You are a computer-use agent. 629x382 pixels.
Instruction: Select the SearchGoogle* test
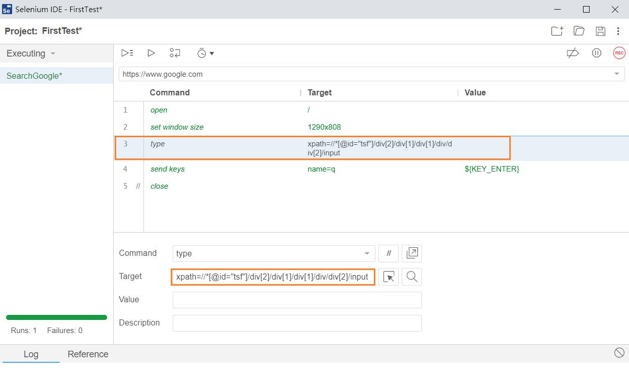(x=57, y=76)
